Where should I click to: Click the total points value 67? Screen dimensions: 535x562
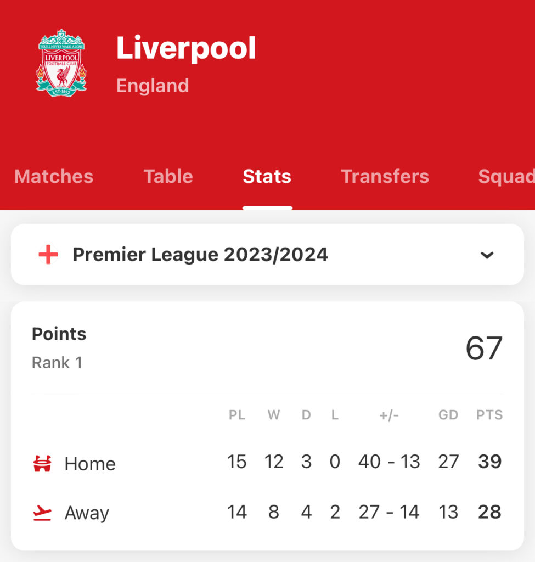[x=484, y=348]
